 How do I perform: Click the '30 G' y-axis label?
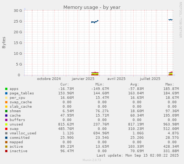coord(18,11)
